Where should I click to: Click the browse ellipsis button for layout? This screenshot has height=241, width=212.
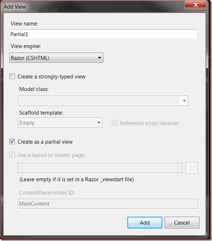pos(191,168)
